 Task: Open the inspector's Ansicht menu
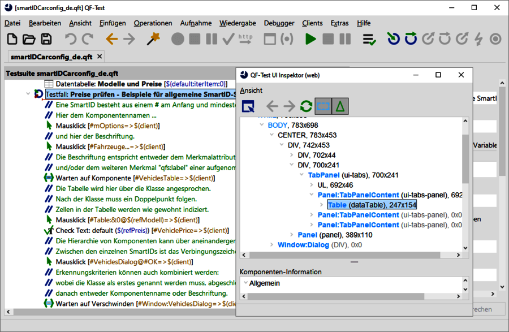pos(251,90)
